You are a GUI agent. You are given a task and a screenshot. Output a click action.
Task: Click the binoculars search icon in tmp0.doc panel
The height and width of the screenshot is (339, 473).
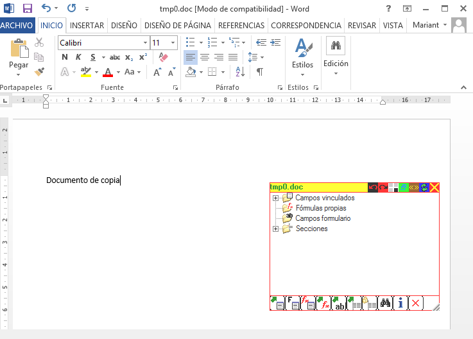click(385, 303)
